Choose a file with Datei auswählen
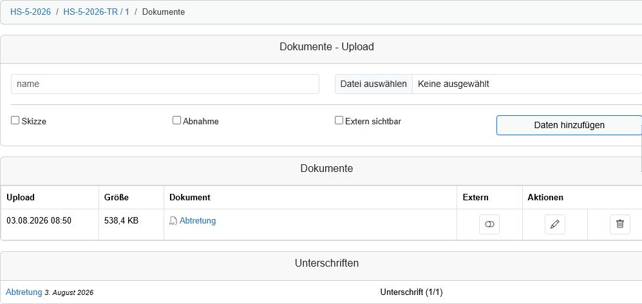 click(x=373, y=84)
